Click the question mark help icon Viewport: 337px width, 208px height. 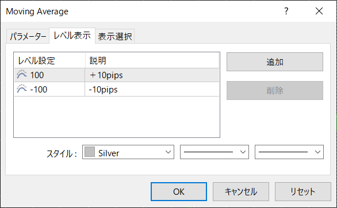pos(286,11)
